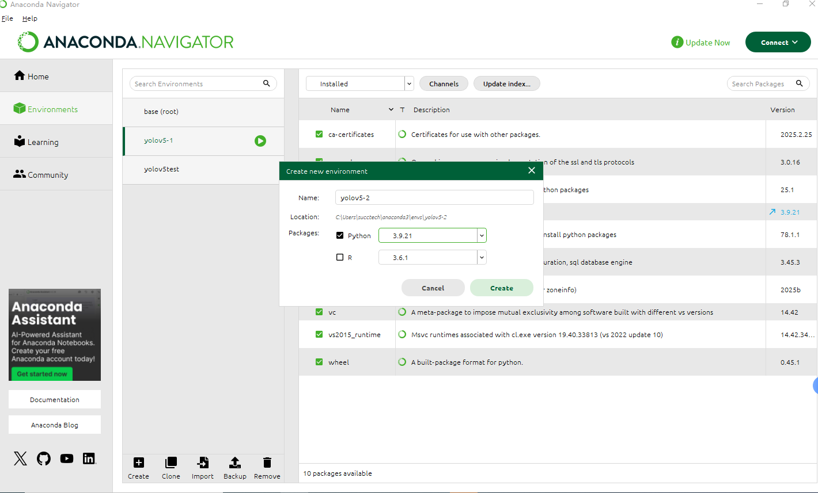Viewport: 818px width, 493px height.
Task: Click the environment Name input field
Action: pos(434,197)
